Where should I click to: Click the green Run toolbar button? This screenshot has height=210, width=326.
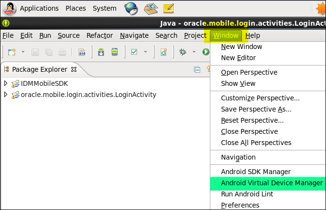click(x=206, y=52)
